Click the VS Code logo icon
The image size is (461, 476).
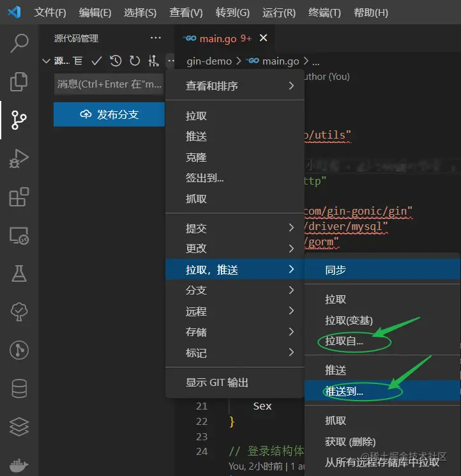tap(14, 12)
